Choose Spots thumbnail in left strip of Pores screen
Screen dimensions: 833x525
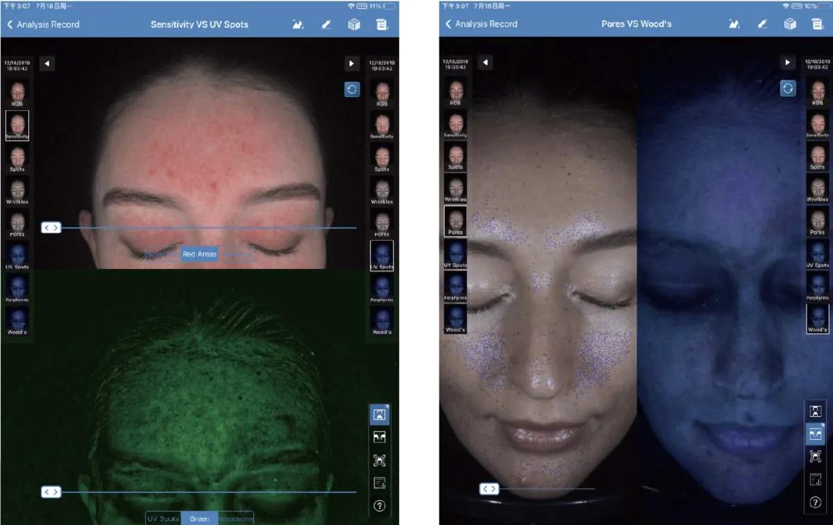tap(455, 156)
